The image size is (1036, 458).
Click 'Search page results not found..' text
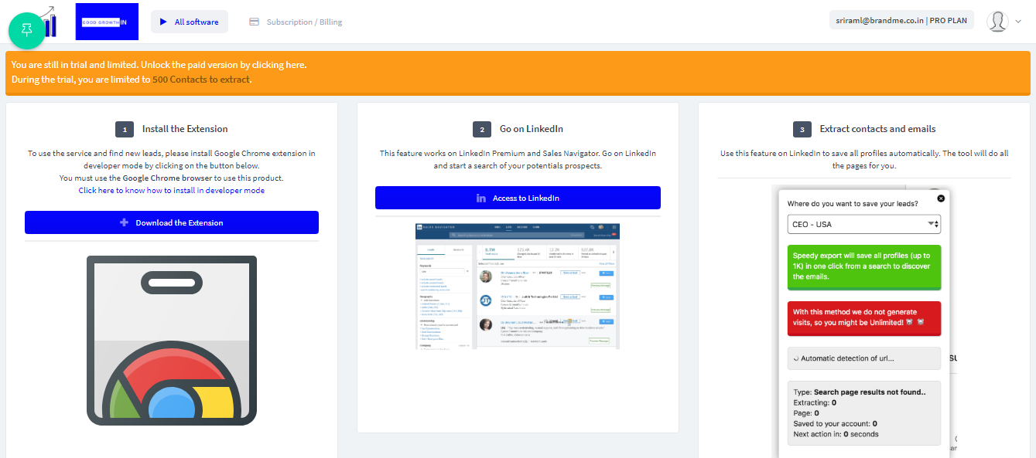click(870, 392)
